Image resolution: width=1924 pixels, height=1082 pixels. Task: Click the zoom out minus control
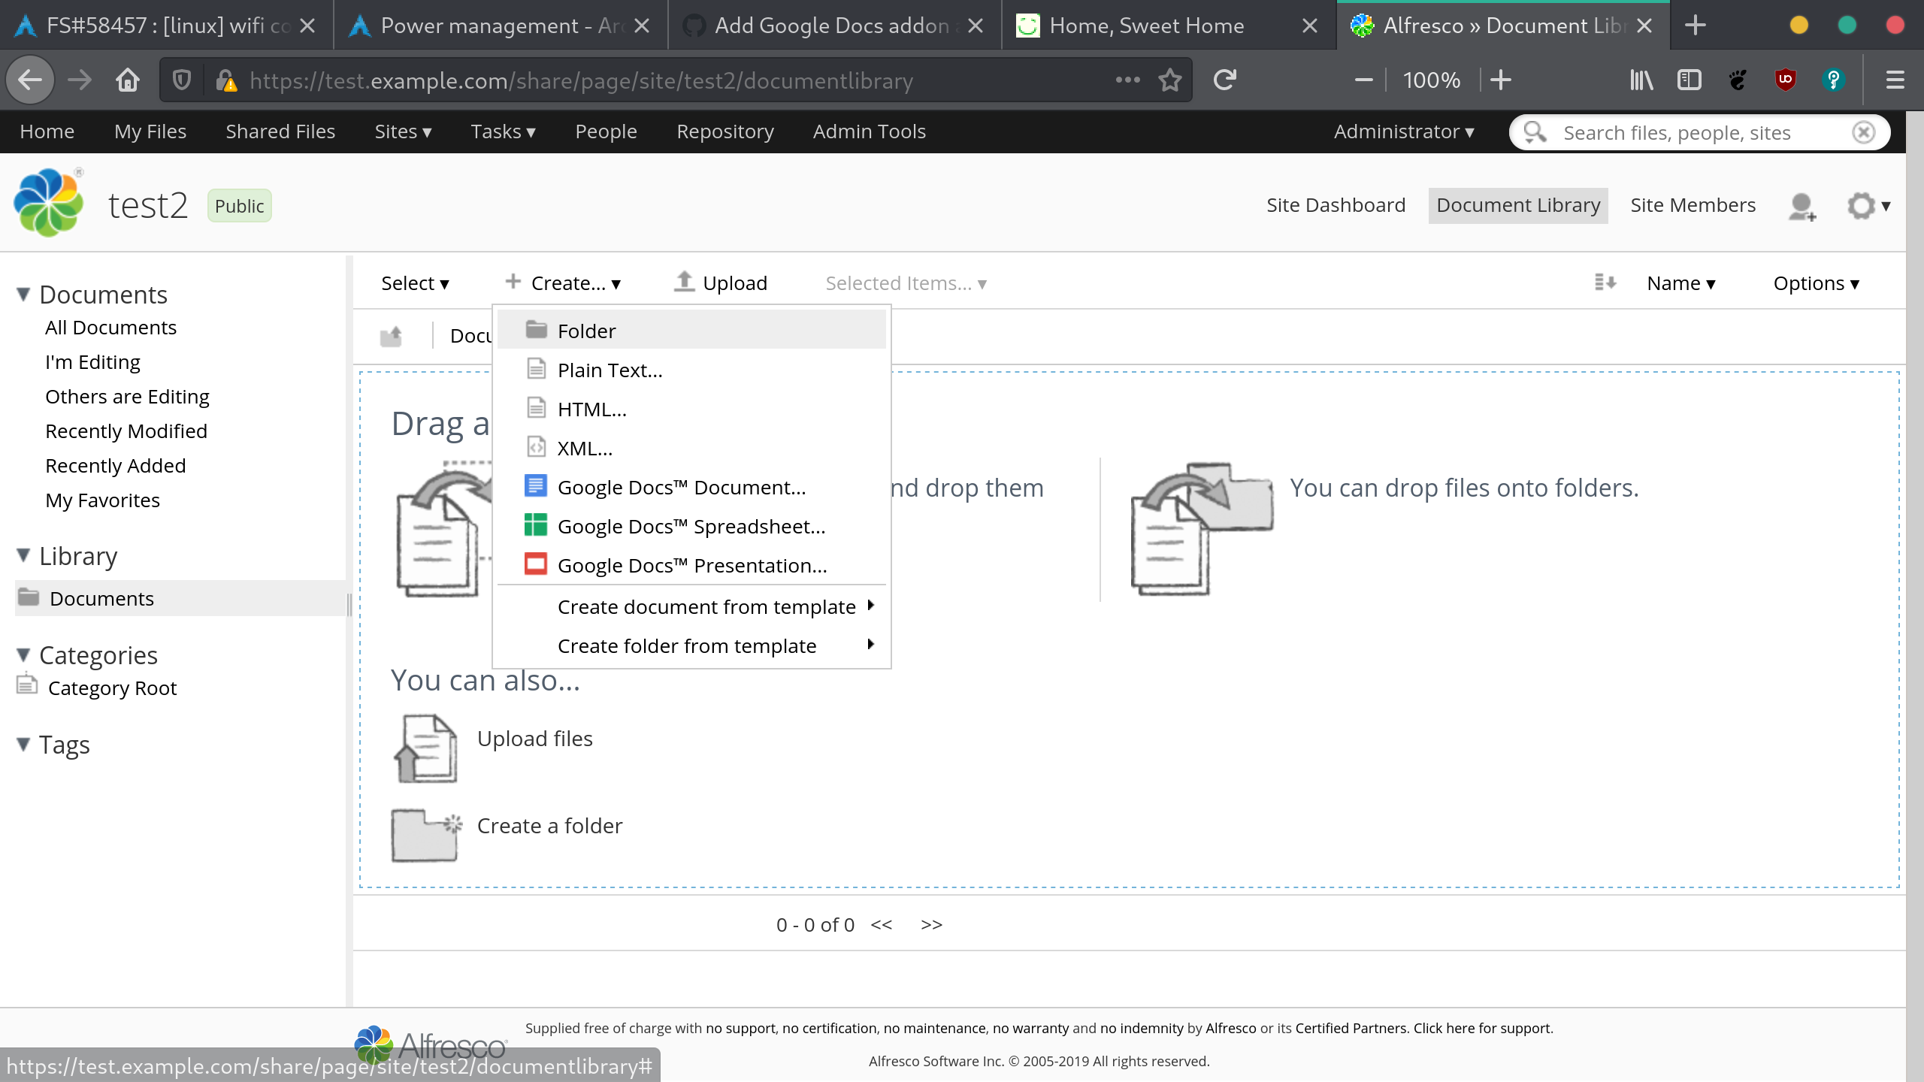1363,80
